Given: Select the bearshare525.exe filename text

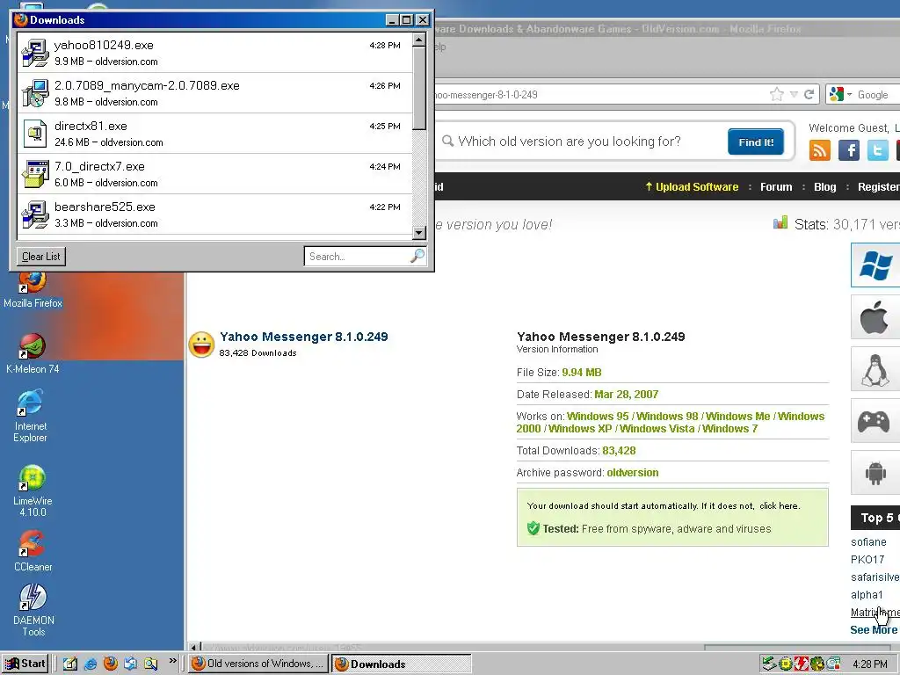Looking at the screenshot, I should click(105, 207).
